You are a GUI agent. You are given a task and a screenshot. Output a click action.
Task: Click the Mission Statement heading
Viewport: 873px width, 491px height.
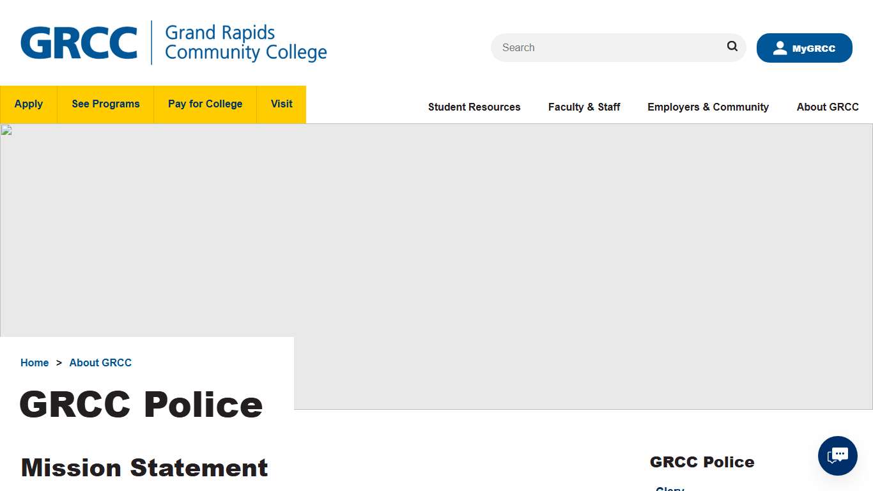[x=144, y=467]
